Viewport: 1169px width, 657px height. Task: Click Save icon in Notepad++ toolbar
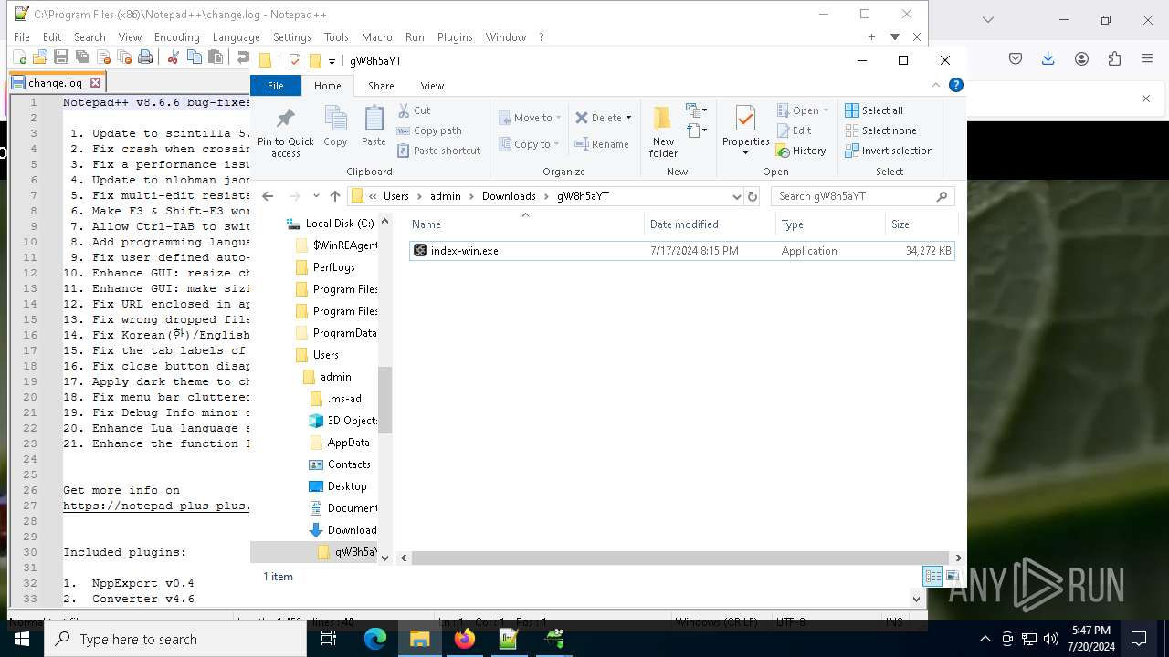pos(60,57)
